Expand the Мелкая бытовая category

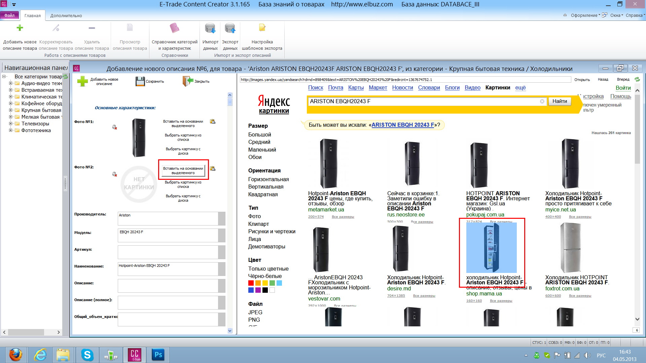click(x=10, y=117)
